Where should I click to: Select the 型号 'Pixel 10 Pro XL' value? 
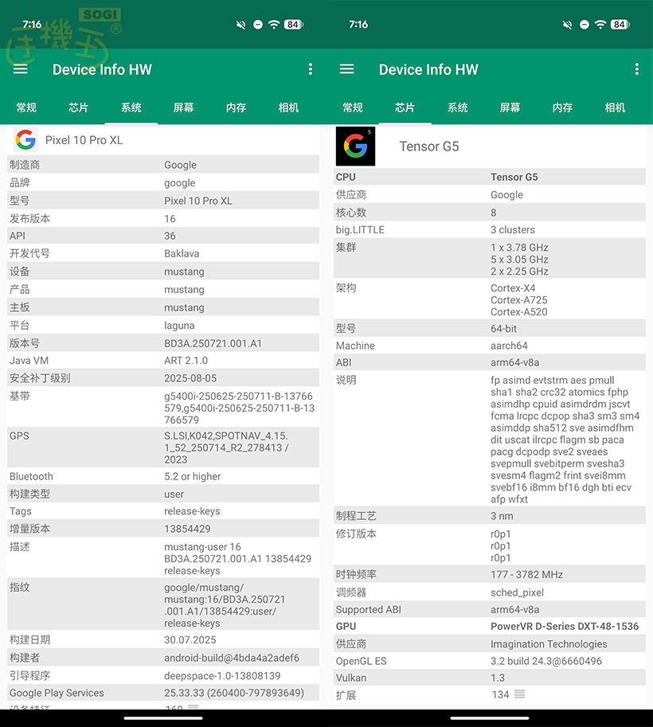pos(198,201)
